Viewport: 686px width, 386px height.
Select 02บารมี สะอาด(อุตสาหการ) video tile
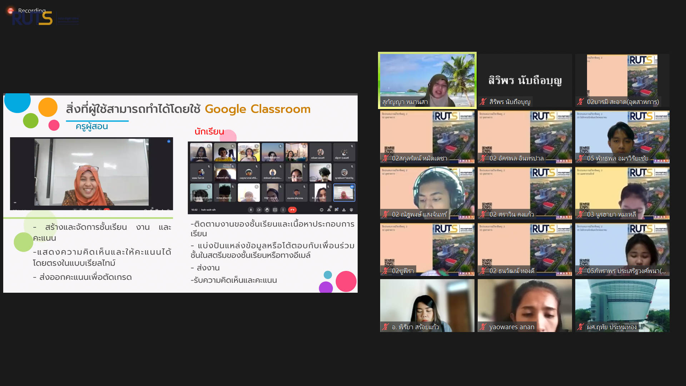coord(622,80)
